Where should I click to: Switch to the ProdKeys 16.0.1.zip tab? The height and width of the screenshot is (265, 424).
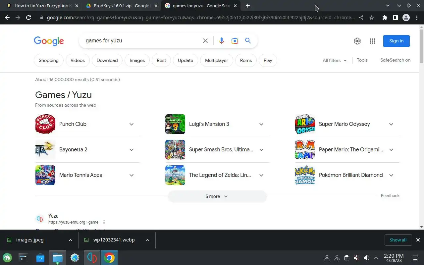point(121,6)
